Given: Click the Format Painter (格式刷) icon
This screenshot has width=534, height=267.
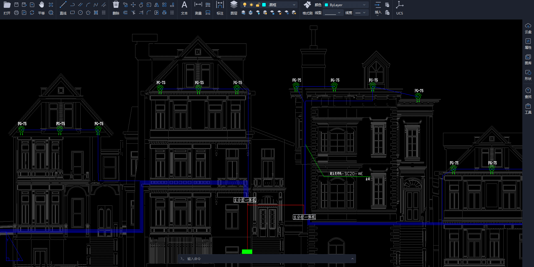Looking at the screenshot, I should coord(307,5).
